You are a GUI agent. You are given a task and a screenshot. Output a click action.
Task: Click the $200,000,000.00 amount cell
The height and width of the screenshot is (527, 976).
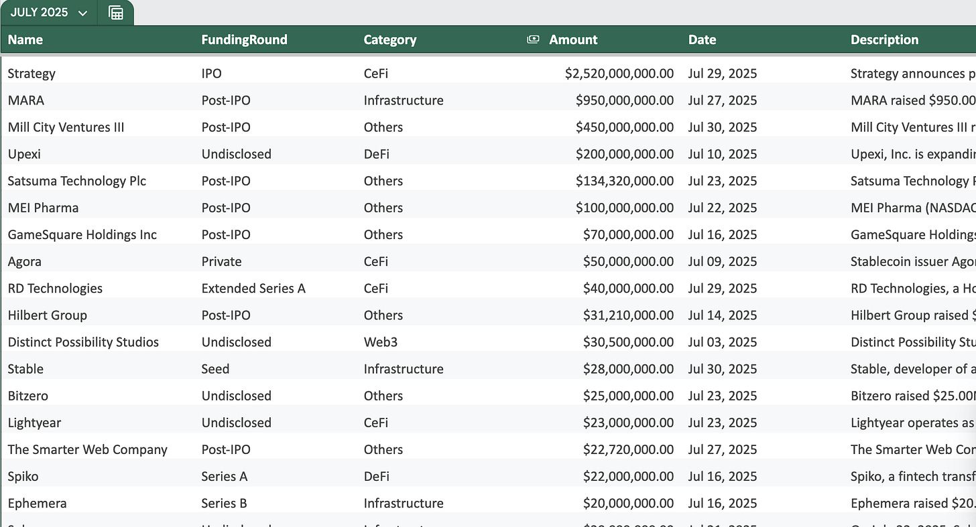(625, 154)
